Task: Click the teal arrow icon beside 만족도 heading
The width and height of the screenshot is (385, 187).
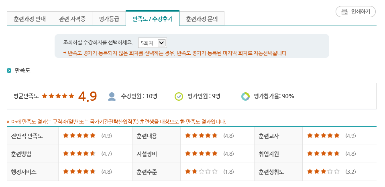Action: click(9, 71)
